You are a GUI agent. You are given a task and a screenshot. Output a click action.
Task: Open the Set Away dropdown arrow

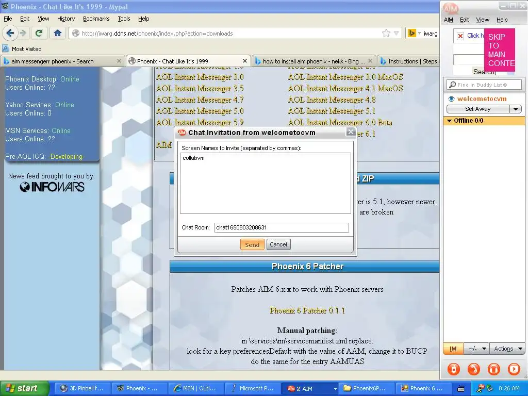click(x=516, y=109)
